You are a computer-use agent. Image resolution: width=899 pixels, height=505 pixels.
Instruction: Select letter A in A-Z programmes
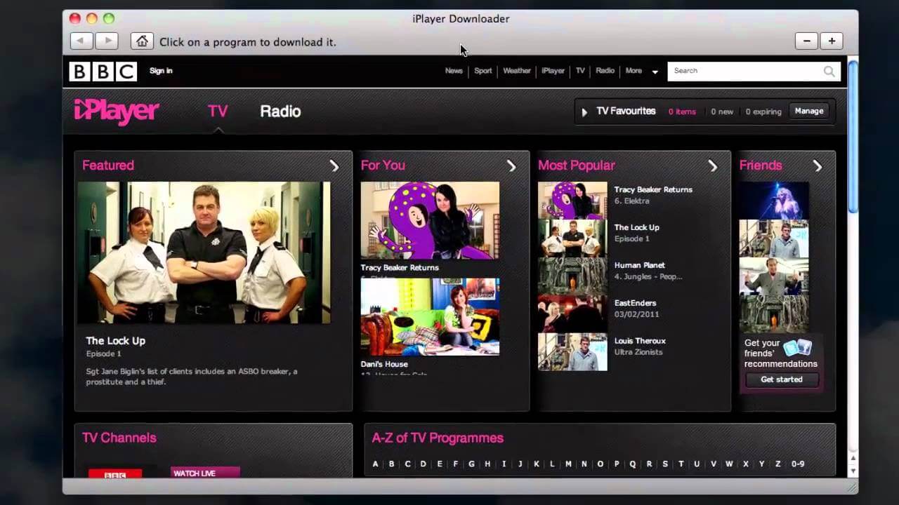click(375, 464)
